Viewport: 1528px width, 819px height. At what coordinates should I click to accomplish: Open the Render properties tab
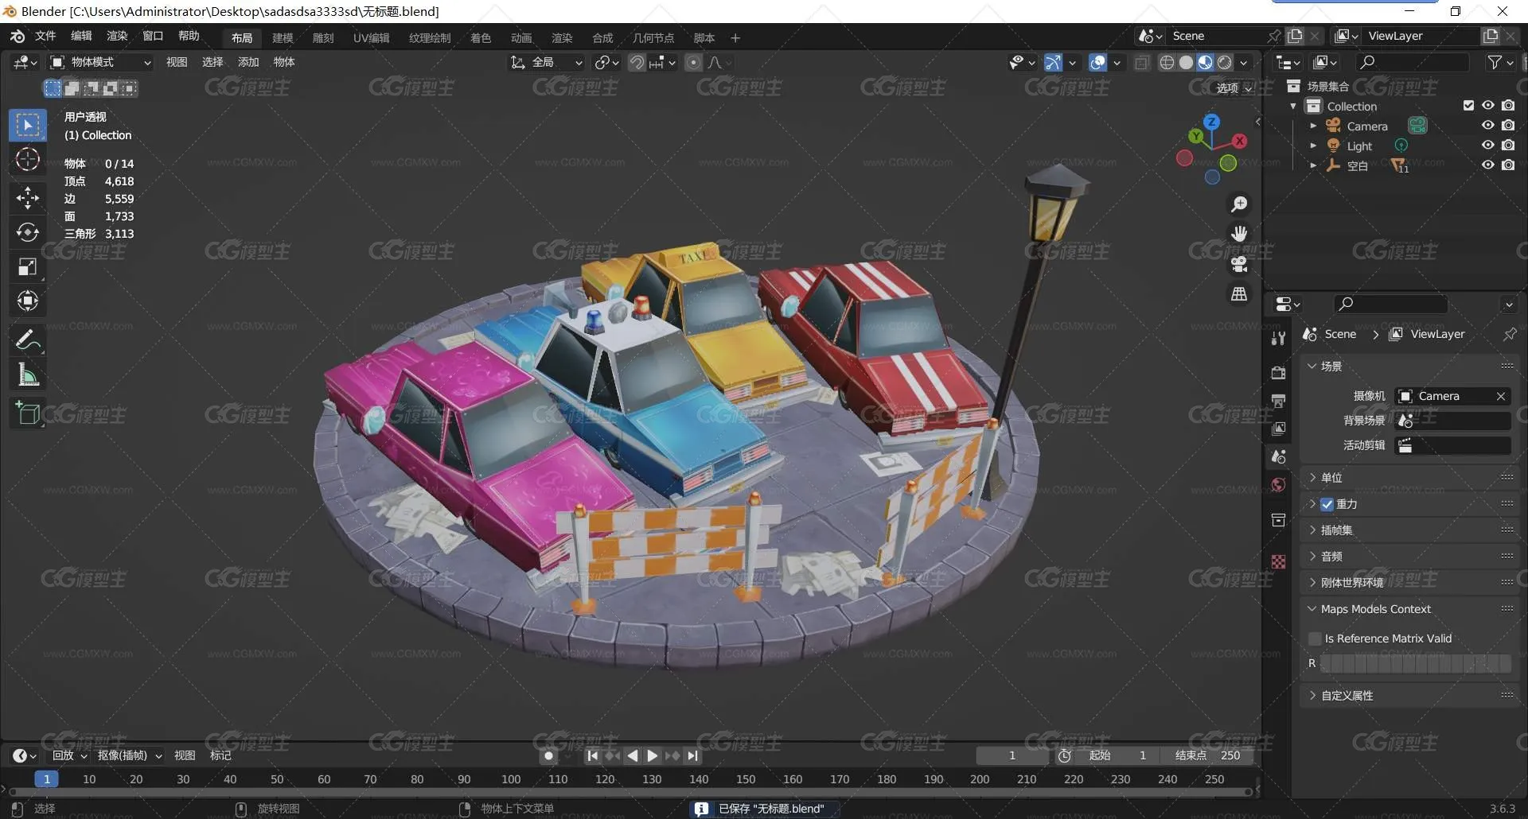coord(1279,372)
